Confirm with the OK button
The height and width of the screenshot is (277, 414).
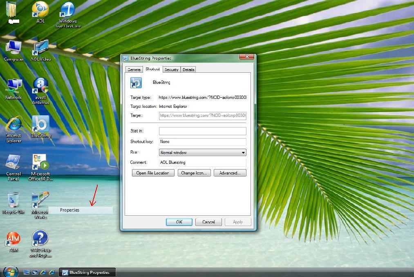[179, 222]
